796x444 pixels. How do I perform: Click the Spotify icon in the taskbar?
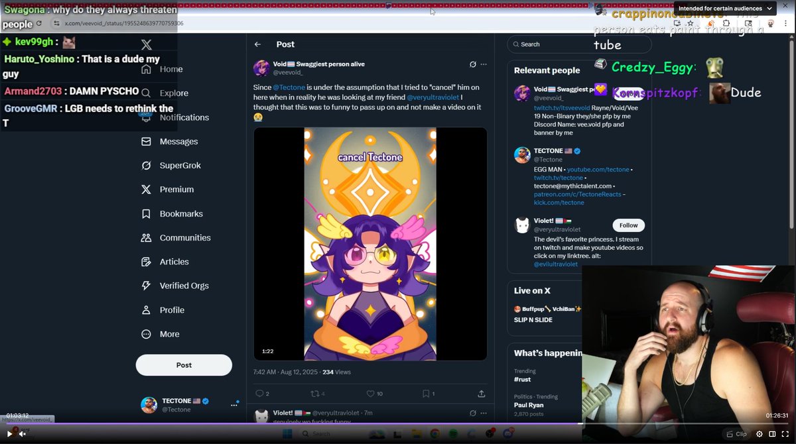click(x=453, y=433)
